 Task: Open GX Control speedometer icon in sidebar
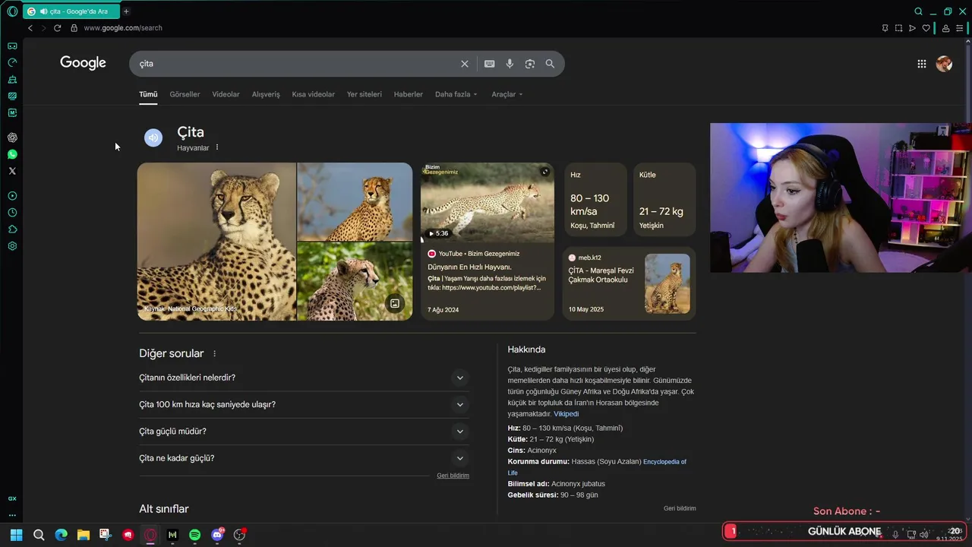click(x=12, y=62)
